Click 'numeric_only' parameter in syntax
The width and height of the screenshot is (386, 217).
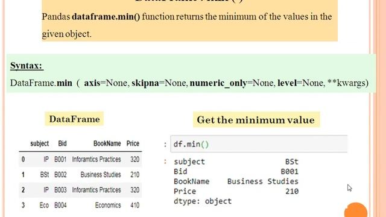coord(218,83)
